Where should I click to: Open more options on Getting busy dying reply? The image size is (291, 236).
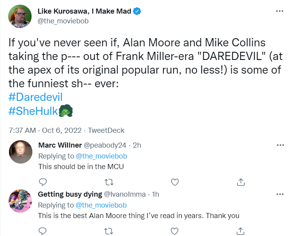[x=280, y=194]
